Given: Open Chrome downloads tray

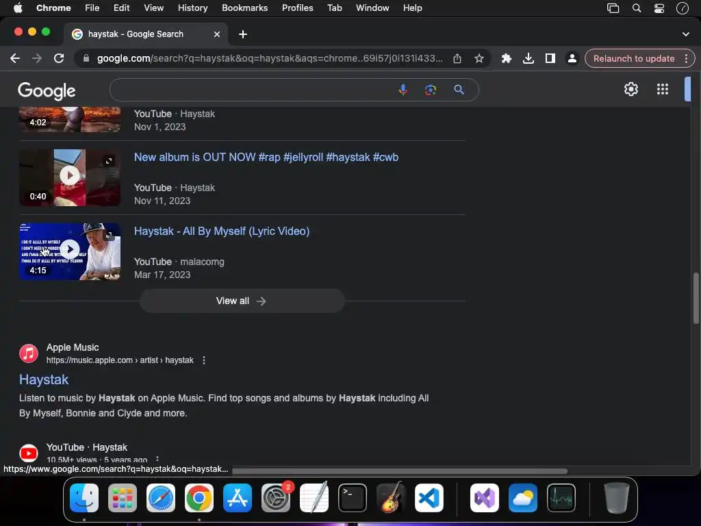Looking at the screenshot, I should (x=528, y=59).
